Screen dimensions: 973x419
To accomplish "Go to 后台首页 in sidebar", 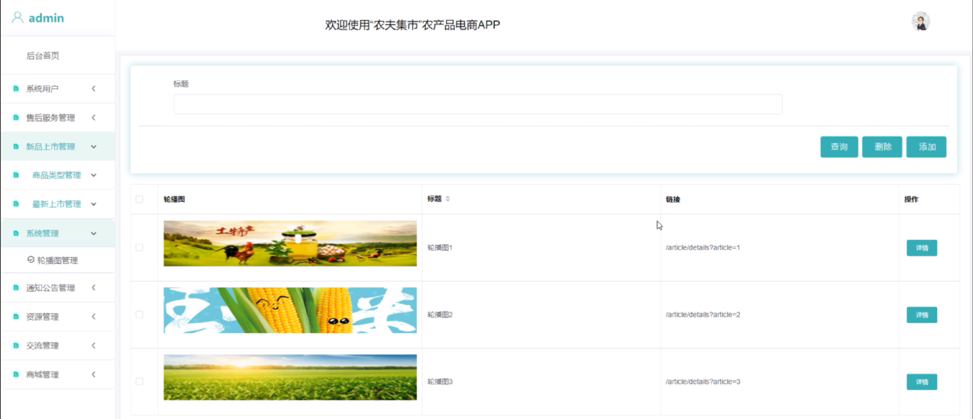I will 43,56.
